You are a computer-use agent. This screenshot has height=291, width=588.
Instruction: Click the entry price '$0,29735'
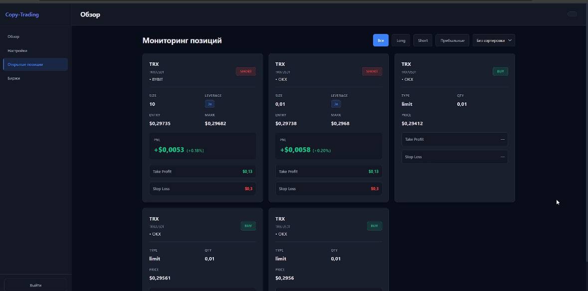[160, 123]
